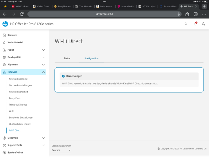Open the Deutsch language dropdown

61,150
